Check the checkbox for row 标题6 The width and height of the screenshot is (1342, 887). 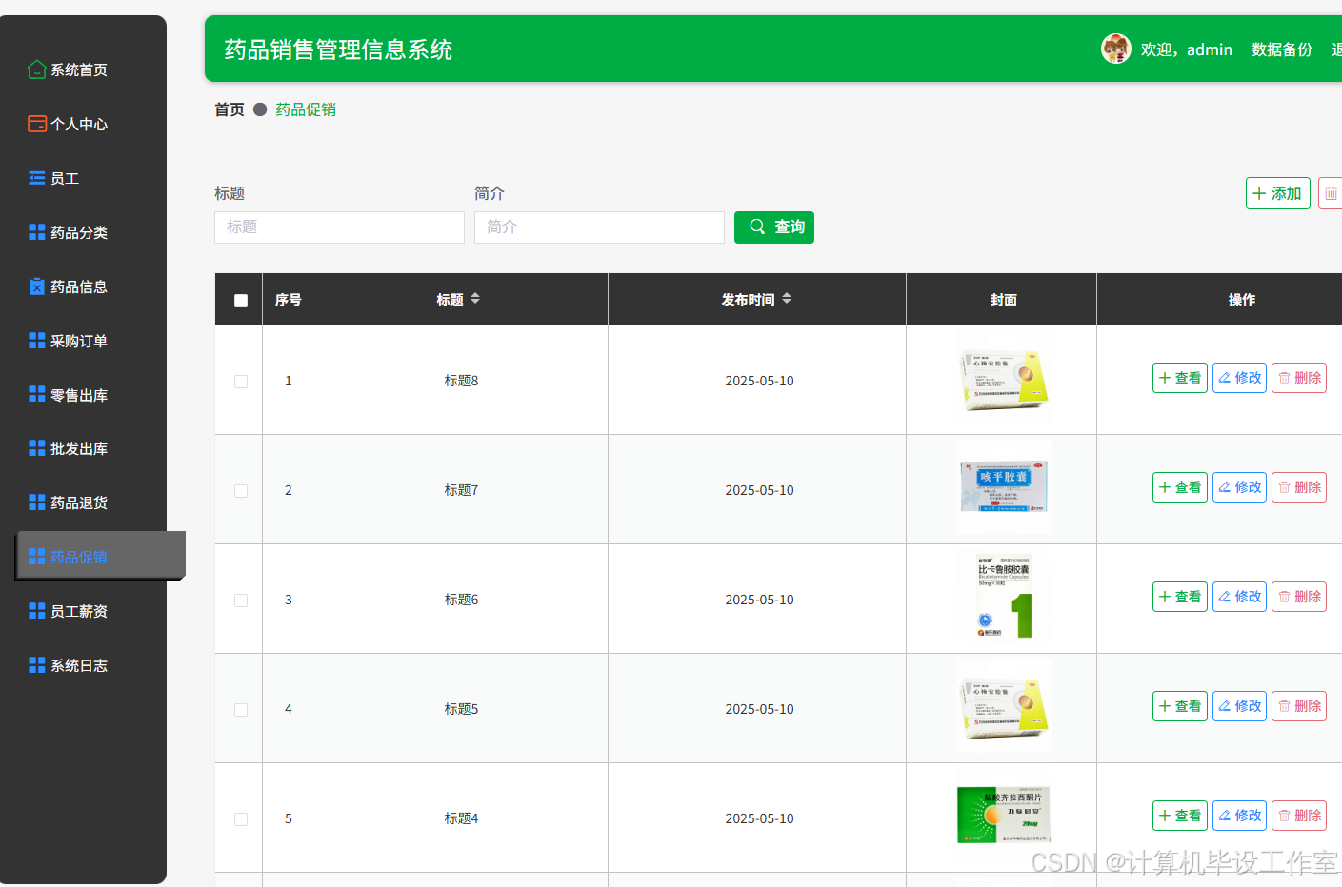[241, 601]
